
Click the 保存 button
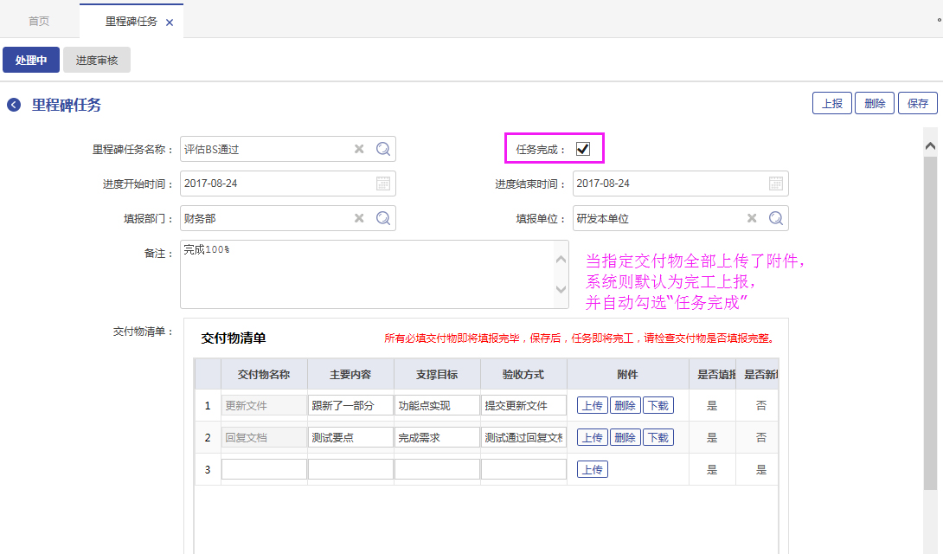click(918, 103)
